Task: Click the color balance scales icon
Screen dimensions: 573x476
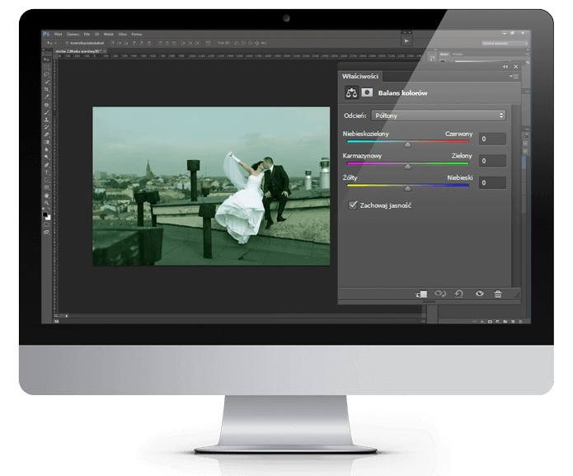Action: (350, 93)
